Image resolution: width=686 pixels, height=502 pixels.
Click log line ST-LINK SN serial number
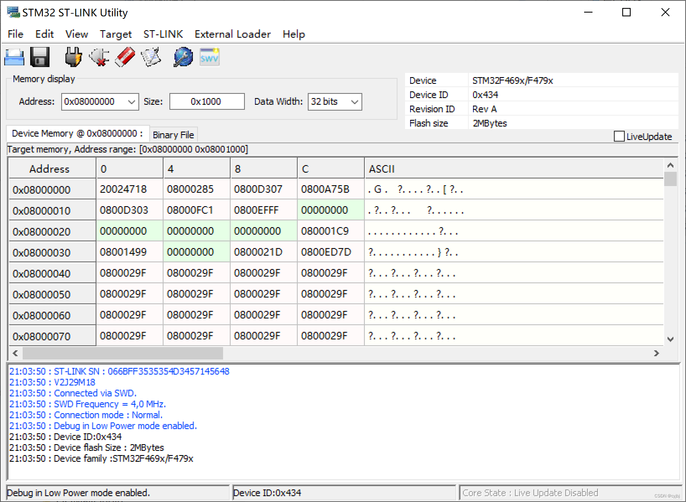119,371
